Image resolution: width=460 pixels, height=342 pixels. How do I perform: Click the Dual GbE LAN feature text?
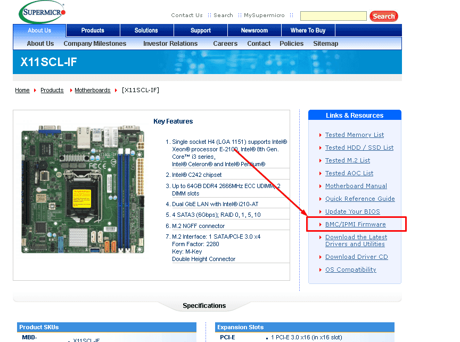215,204
